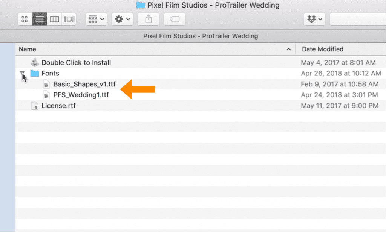Select the Fonts folder icon

(x=35, y=73)
